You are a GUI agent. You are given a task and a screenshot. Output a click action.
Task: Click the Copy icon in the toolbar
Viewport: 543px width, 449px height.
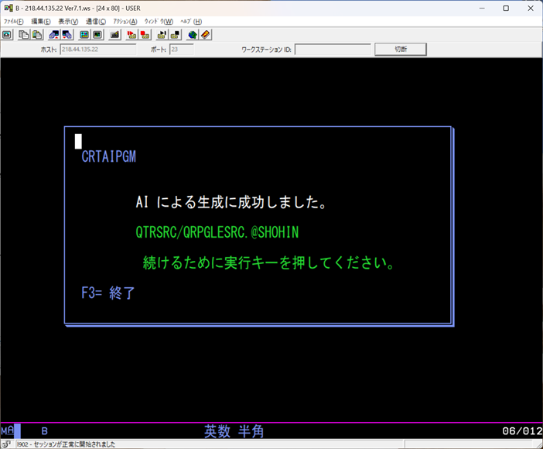click(24, 35)
